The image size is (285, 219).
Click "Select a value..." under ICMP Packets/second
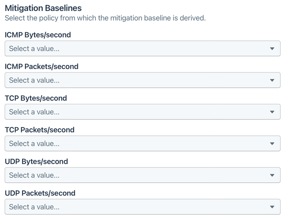click(34, 80)
